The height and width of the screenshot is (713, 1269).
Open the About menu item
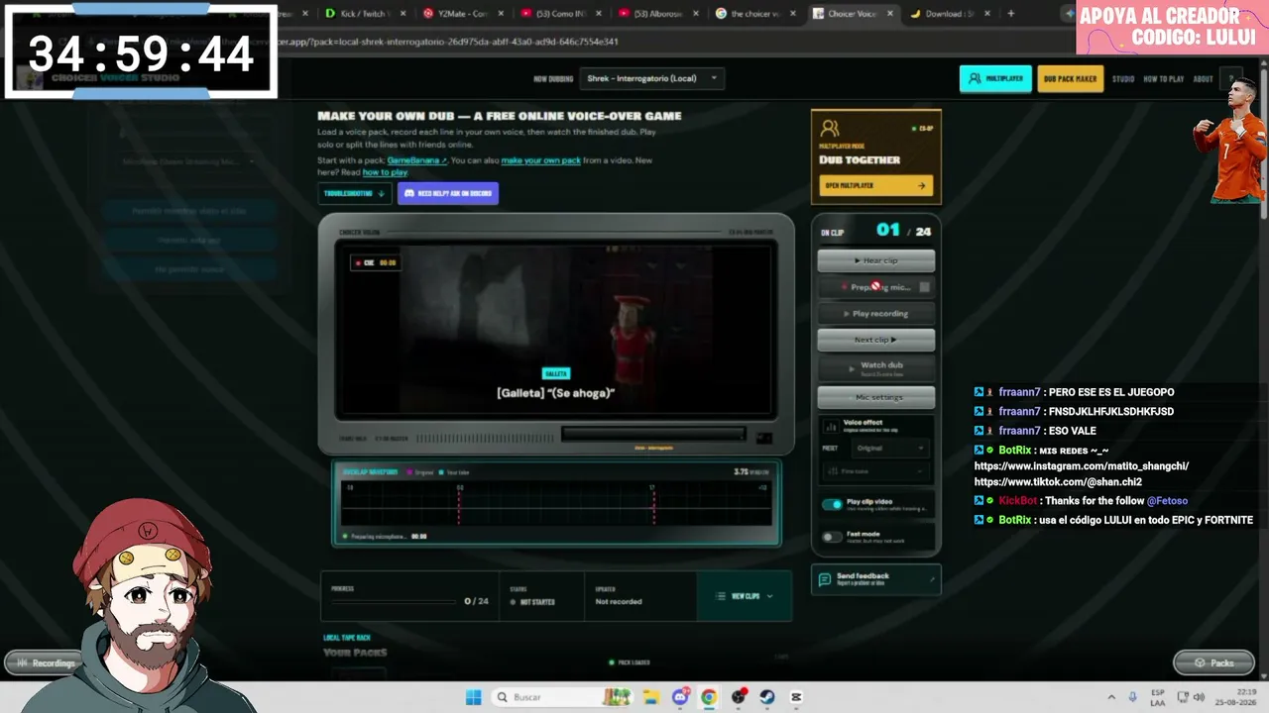click(x=1203, y=79)
